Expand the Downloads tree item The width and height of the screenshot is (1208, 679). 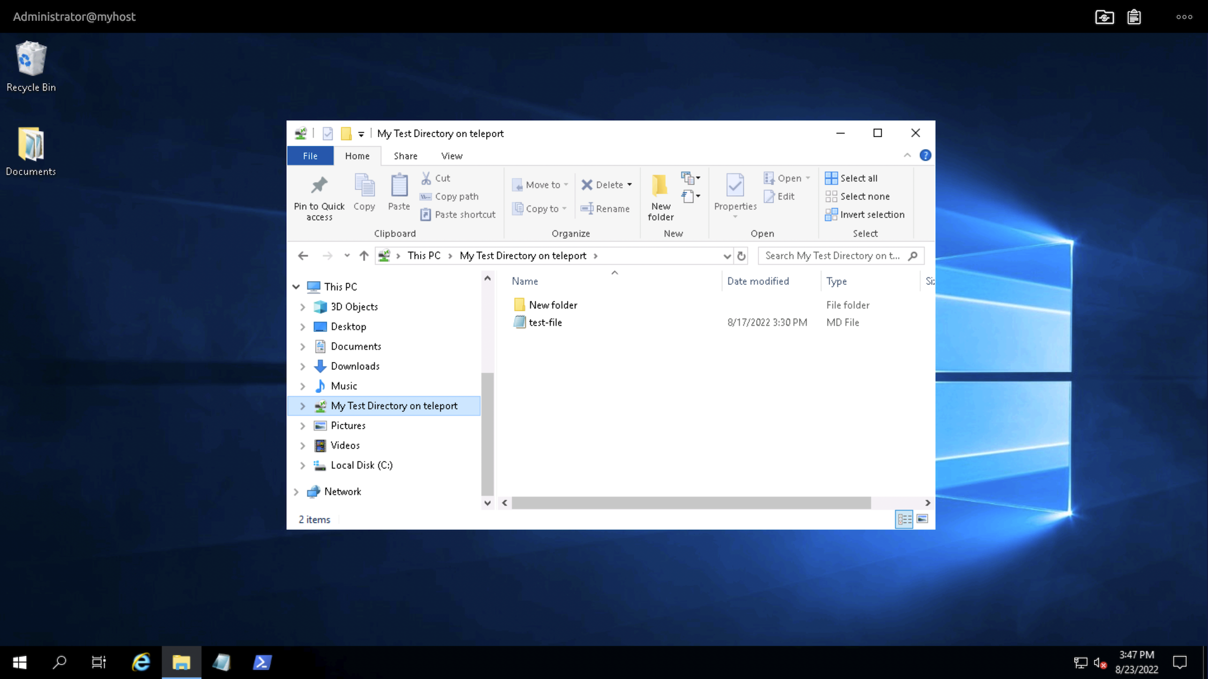pos(303,366)
